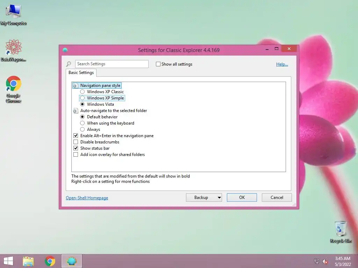Image resolution: width=358 pixels, height=268 pixels.
Task: Open My Computer desktop icon
Action: [14, 14]
